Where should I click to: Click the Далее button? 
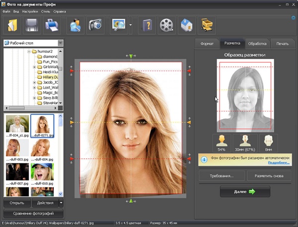point(245,191)
